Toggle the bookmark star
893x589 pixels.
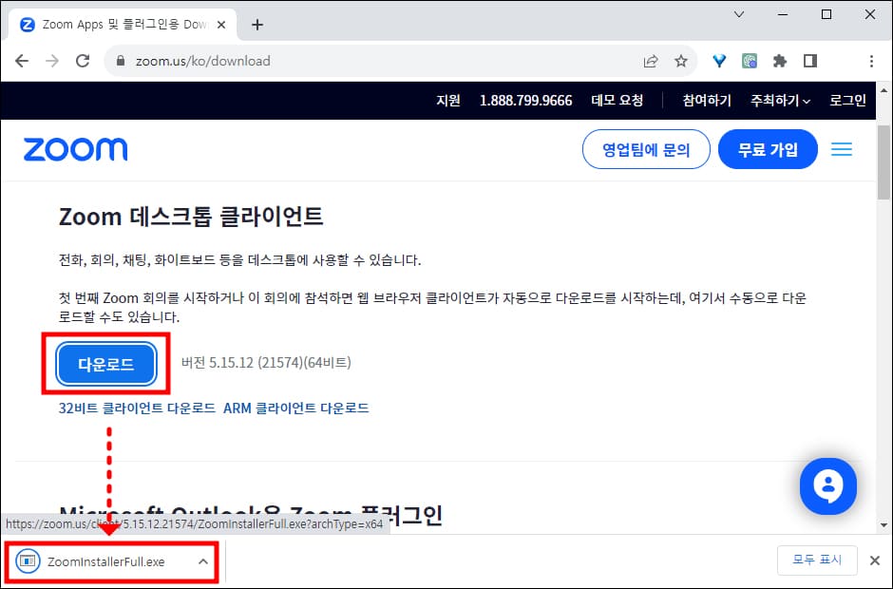coord(681,60)
